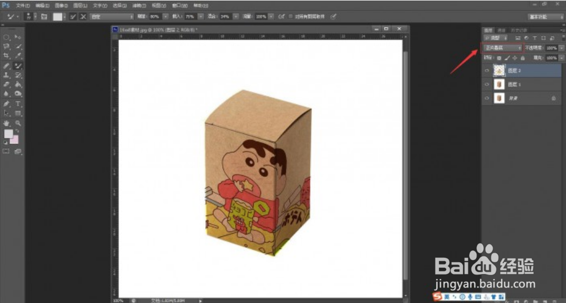The width and height of the screenshot is (566, 303).
Task: Toggle lock all for the layer
Action: (523, 58)
